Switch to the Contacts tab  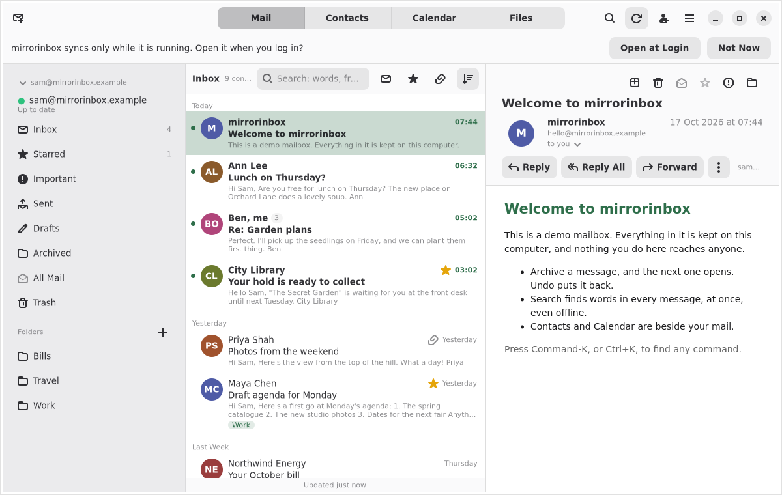coord(347,18)
